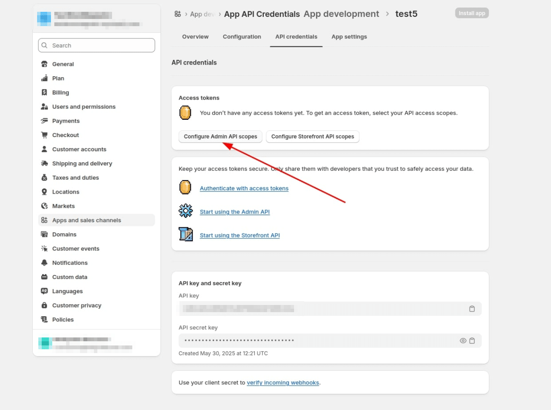Click the user account avatar at sidebar bottom
The width and height of the screenshot is (551, 410).
[x=45, y=343]
